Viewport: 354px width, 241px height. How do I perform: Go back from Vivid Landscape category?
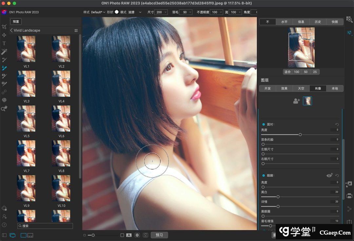11,30
